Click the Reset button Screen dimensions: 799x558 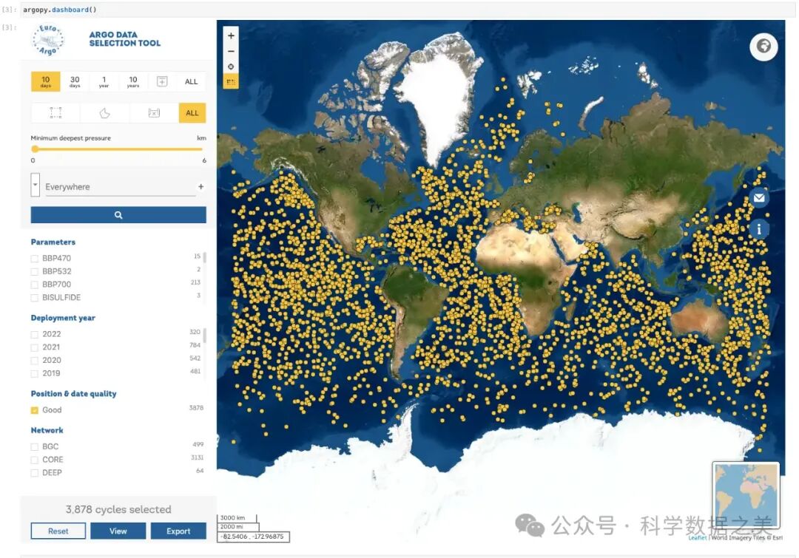point(58,531)
